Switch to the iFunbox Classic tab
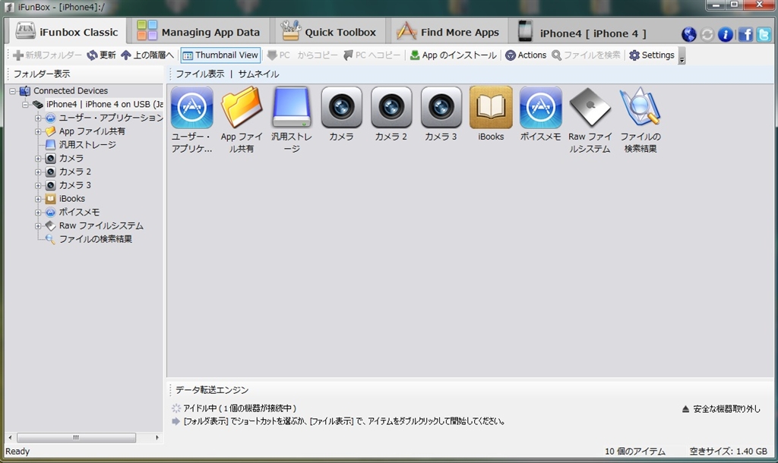The width and height of the screenshot is (778, 463). click(x=67, y=32)
